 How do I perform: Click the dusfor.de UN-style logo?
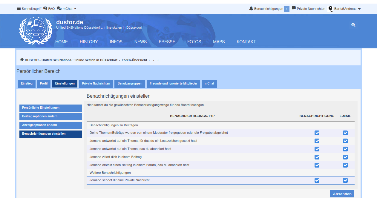coord(36,31)
